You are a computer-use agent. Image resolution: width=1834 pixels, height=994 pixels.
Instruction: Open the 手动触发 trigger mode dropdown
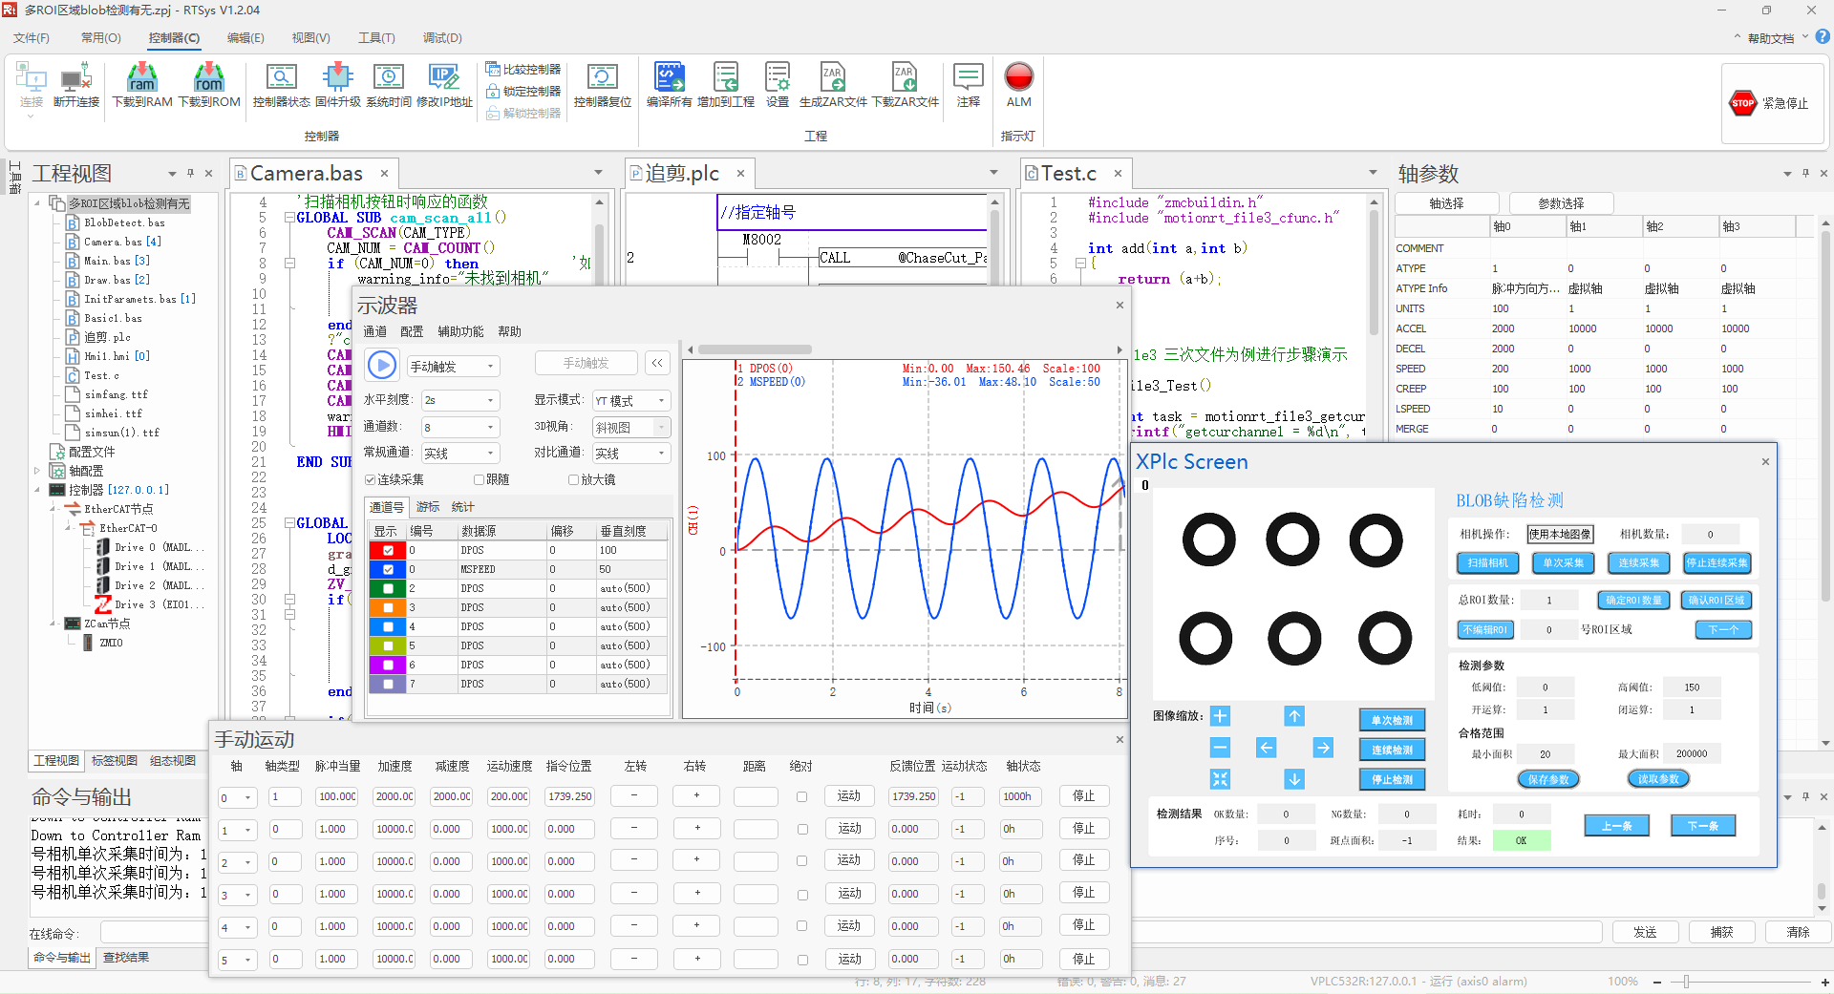click(454, 367)
